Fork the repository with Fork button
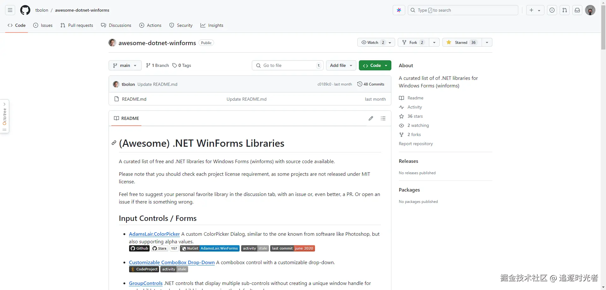 click(x=413, y=42)
